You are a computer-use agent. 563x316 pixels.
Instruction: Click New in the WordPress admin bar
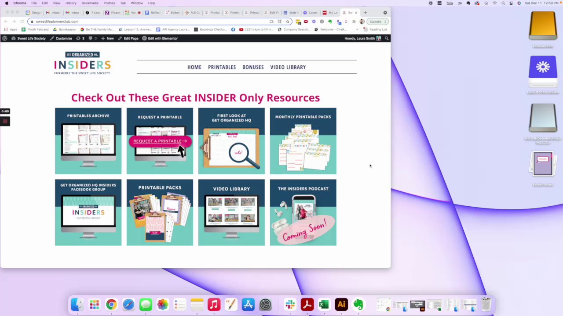coord(107,38)
